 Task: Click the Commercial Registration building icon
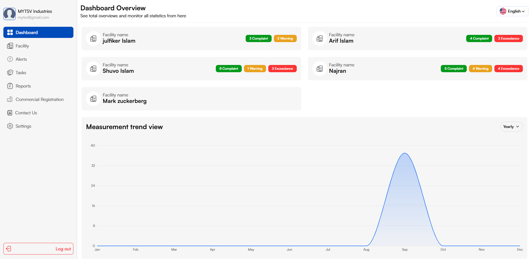pyautogui.click(x=10, y=99)
